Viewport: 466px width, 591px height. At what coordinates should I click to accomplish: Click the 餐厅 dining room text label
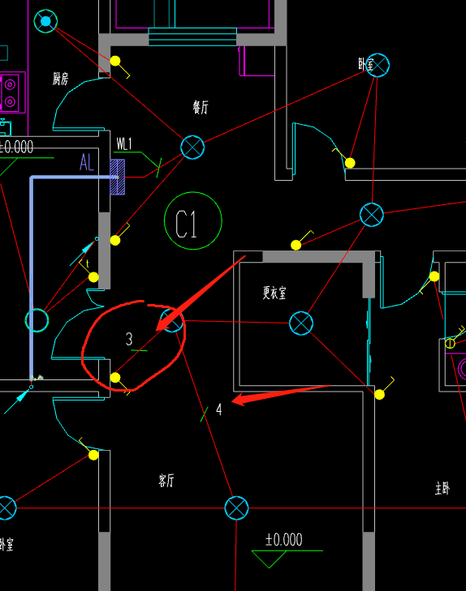click(x=201, y=108)
